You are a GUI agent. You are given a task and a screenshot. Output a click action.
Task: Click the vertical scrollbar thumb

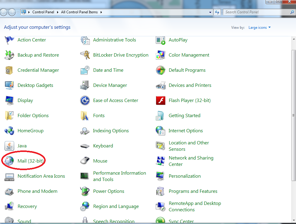294,115
